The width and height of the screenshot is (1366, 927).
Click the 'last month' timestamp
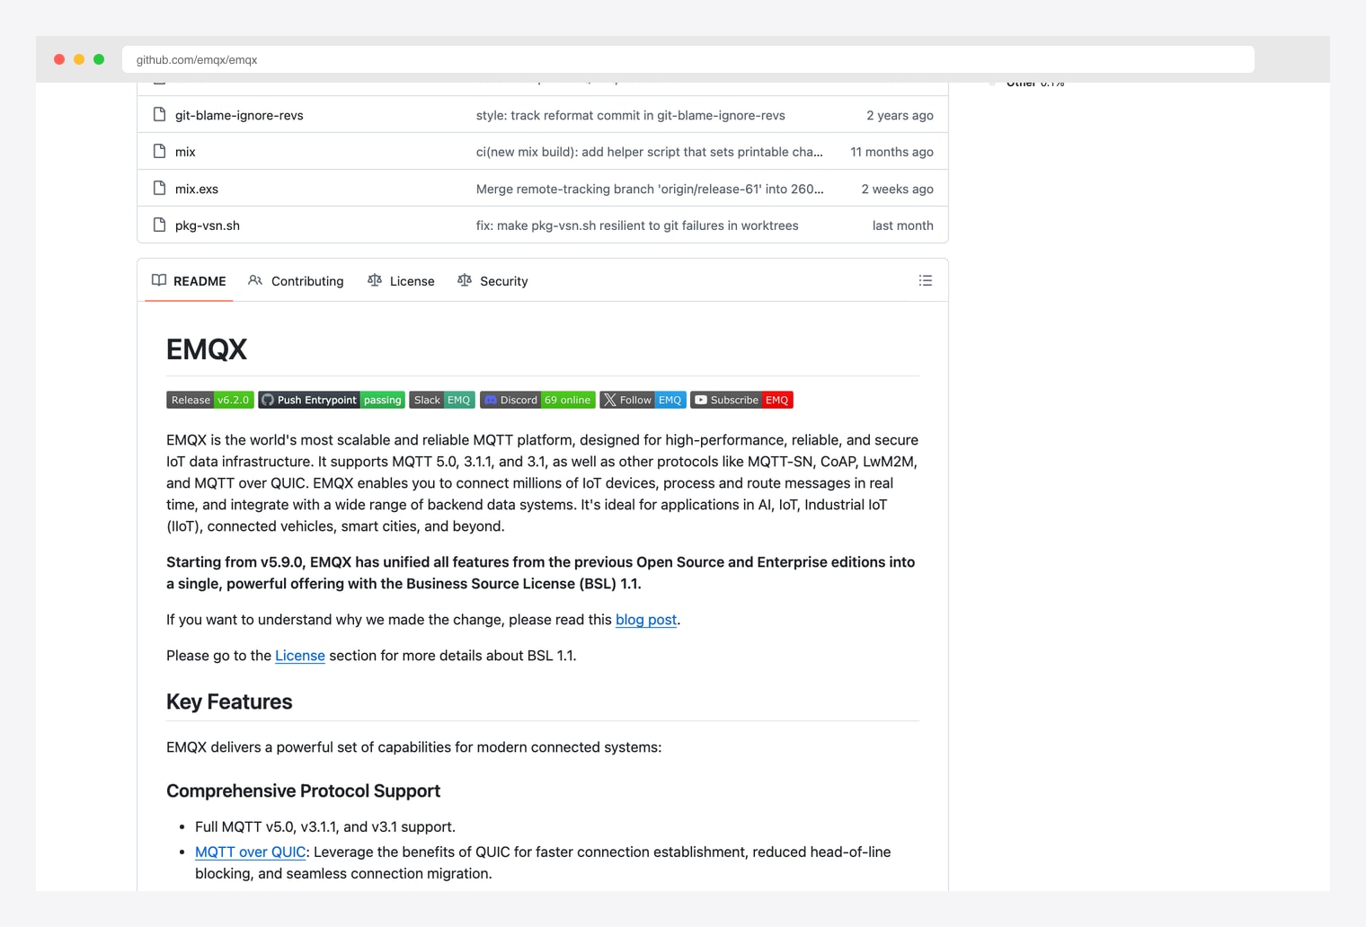[x=902, y=225]
